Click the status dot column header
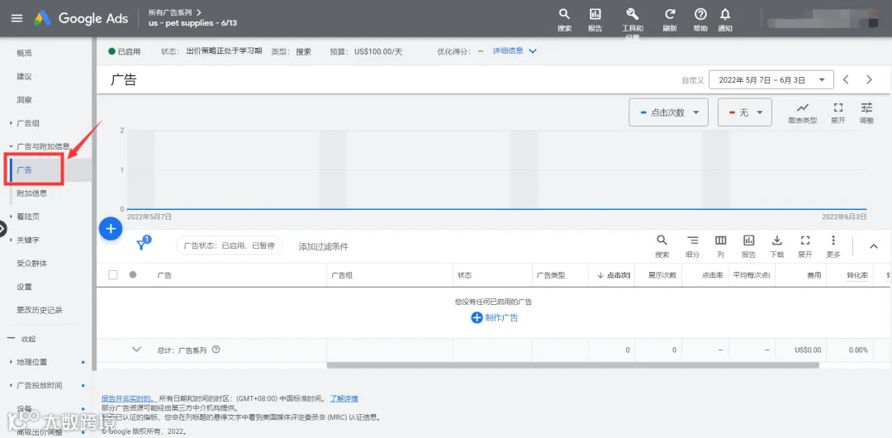This screenshot has height=438, width=892. (x=132, y=274)
